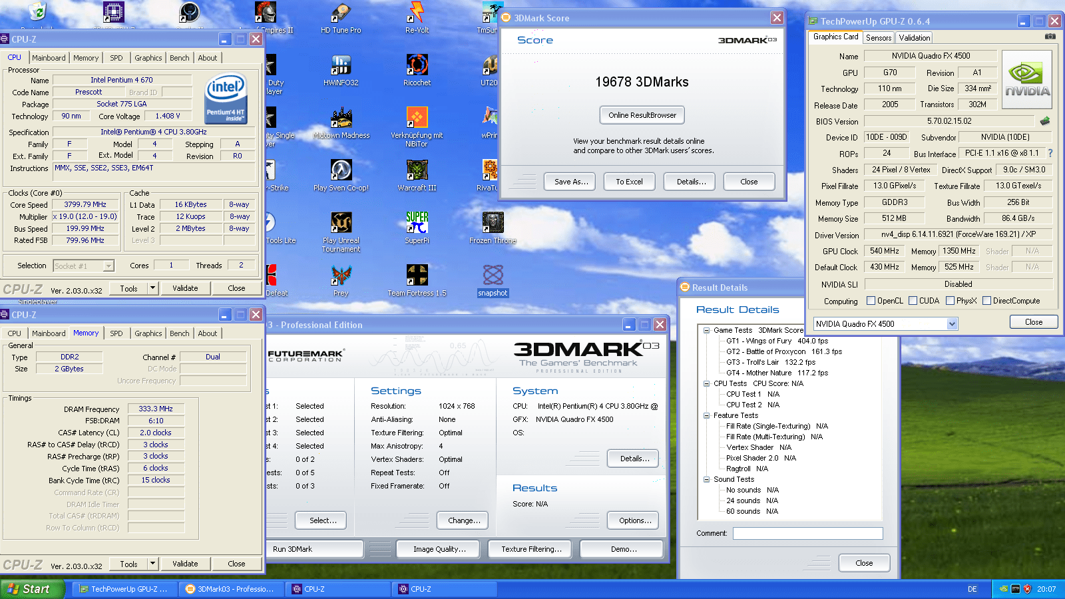Screen dimensions: 1065x599
Task: Click the Online ResultBrowser button
Action: click(642, 115)
